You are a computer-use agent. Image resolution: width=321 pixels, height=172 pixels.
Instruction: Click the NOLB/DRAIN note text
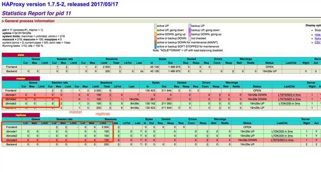188,51
